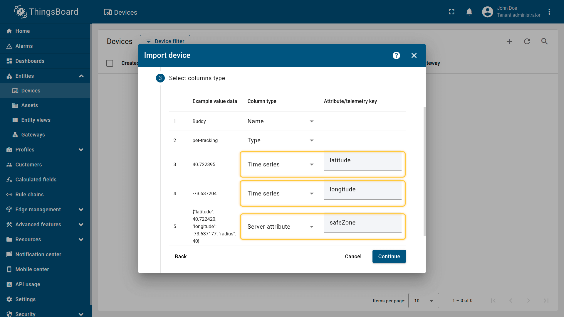The width and height of the screenshot is (564, 317).
Task: Click the Back button in dialog
Action: (180, 257)
